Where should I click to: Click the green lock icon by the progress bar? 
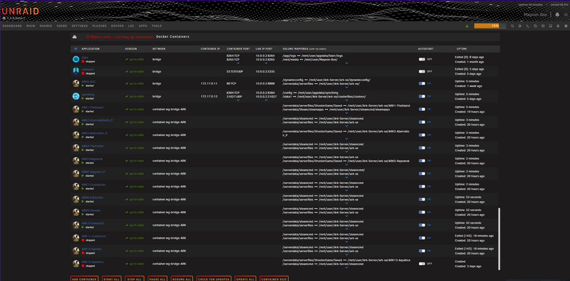click(467, 26)
